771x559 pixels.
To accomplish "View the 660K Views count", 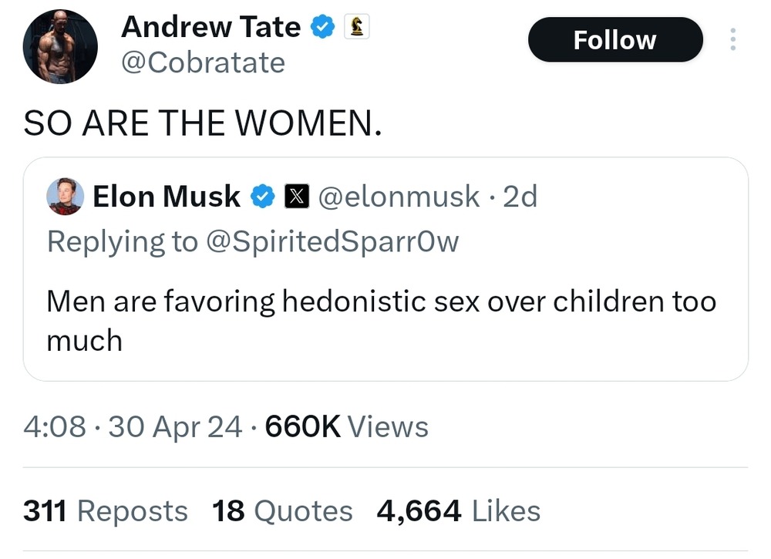I will coord(346,426).
